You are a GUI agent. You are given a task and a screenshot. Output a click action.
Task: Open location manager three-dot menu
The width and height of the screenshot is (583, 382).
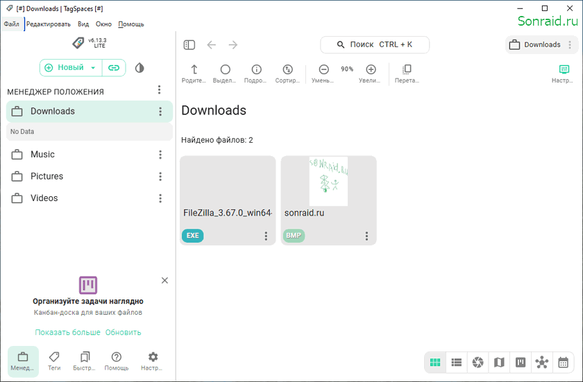click(x=159, y=90)
